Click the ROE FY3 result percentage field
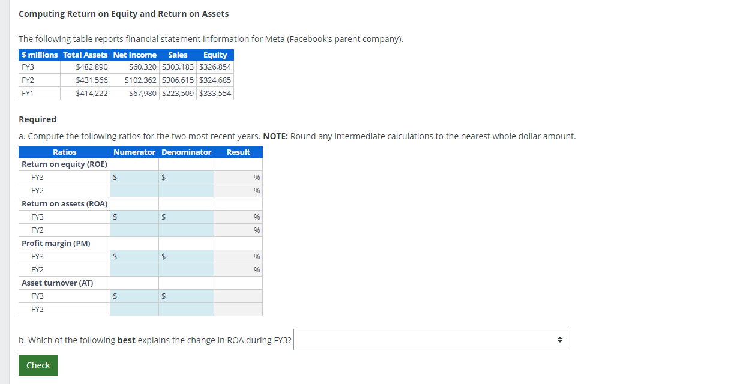 (x=238, y=177)
